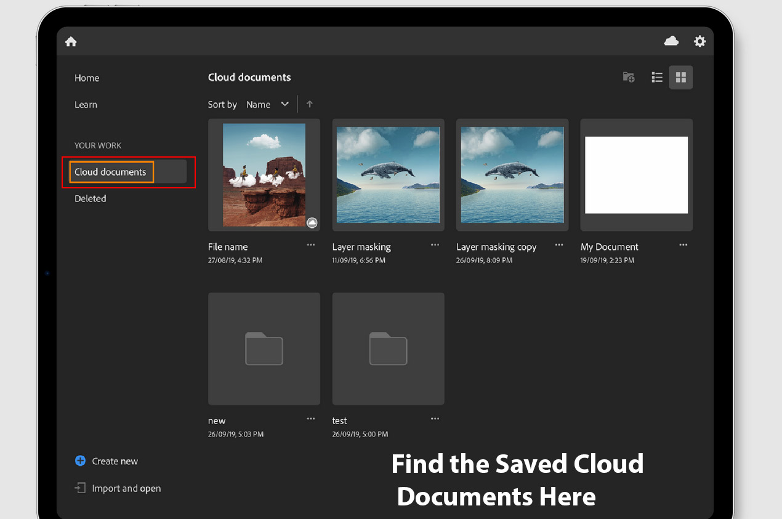Open more options for Layer masking
The width and height of the screenshot is (782, 519).
point(435,245)
